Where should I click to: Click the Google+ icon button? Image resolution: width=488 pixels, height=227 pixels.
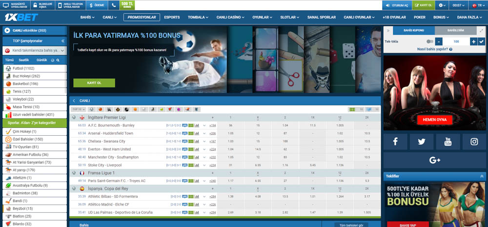[x=434, y=160]
